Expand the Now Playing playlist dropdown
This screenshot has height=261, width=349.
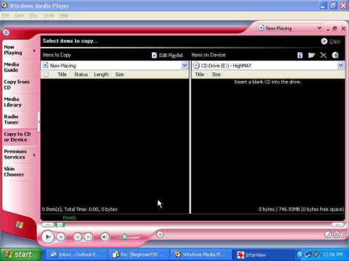[185, 65]
